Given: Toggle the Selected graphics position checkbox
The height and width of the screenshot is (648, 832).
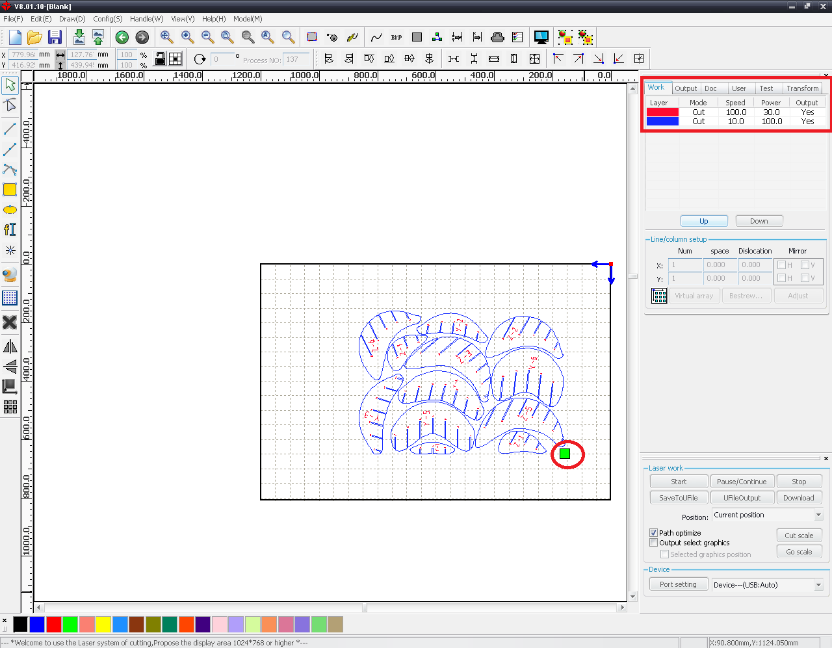Looking at the screenshot, I should tap(664, 554).
